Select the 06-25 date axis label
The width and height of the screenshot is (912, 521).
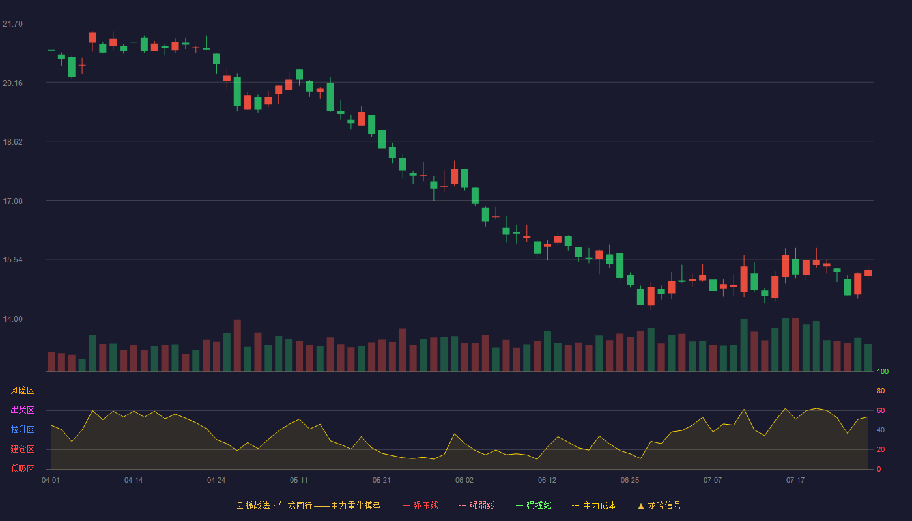coord(630,480)
